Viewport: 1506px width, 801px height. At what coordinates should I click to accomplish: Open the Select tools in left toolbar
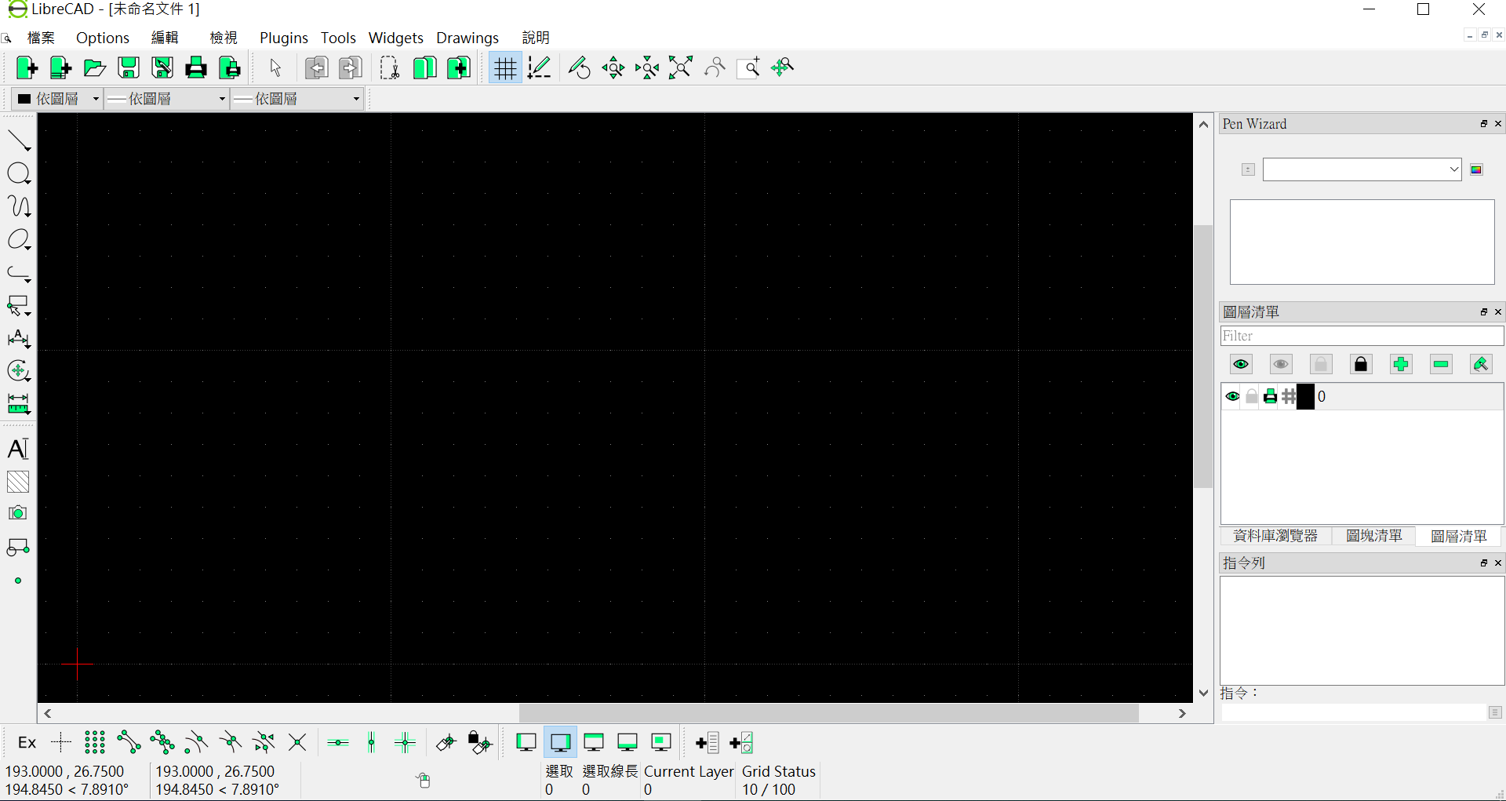19,305
